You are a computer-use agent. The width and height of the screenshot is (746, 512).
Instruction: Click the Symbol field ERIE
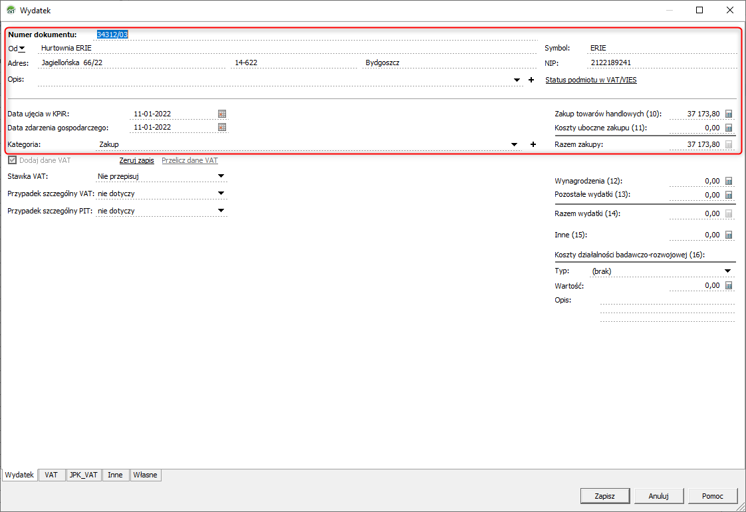pos(662,48)
